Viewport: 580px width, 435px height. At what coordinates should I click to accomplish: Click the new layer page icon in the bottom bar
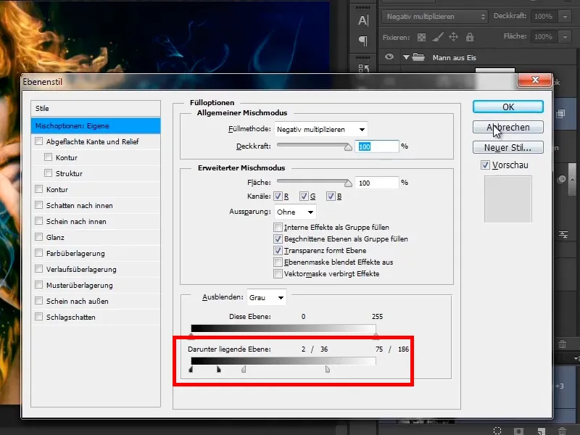[541, 431]
